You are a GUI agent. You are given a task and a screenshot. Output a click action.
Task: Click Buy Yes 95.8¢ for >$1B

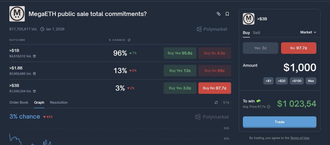(180, 53)
